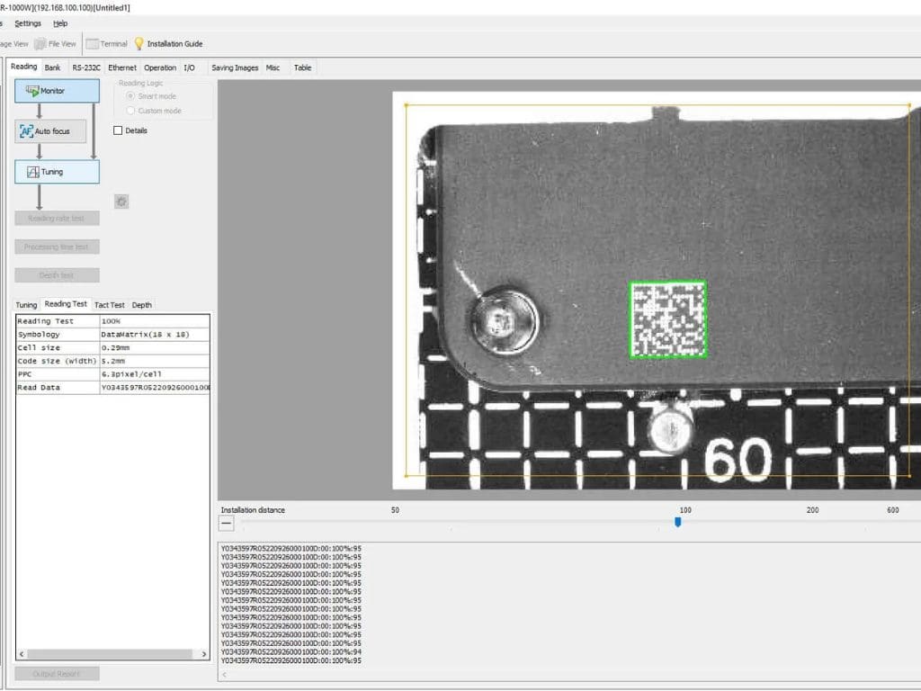Click the results table right scroll arrow
Viewport: 921px width, 691px height.
(204, 654)
